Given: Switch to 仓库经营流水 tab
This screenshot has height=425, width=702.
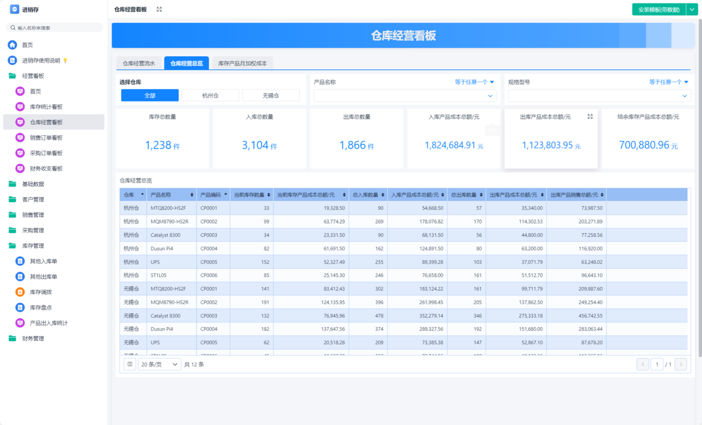Looking at the screenshot, I should [x=139, y=63].
